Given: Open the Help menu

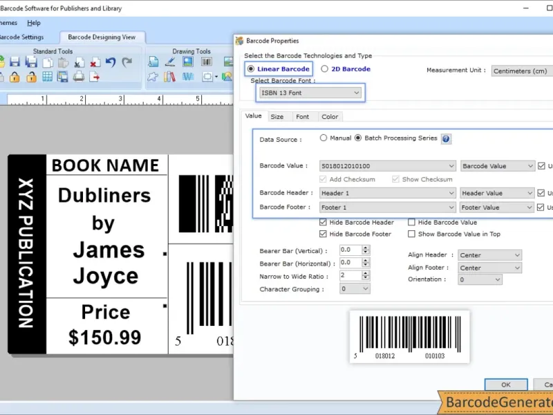Looking at the screenshot, I should 34,23.
